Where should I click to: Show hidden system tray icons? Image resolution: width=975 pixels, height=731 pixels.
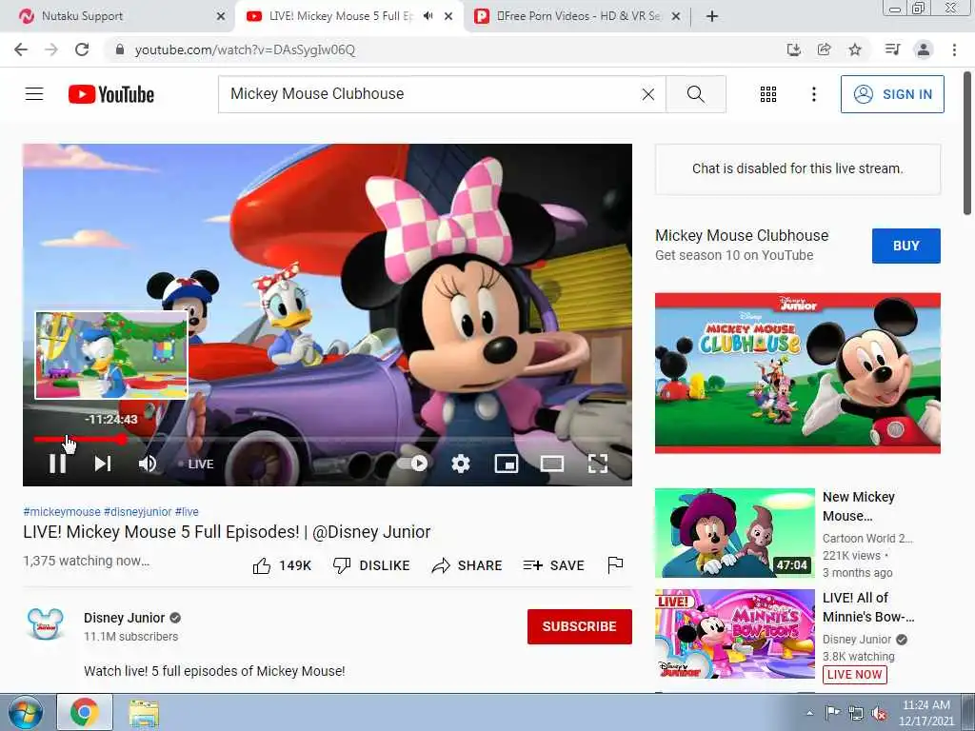[809, 713]
